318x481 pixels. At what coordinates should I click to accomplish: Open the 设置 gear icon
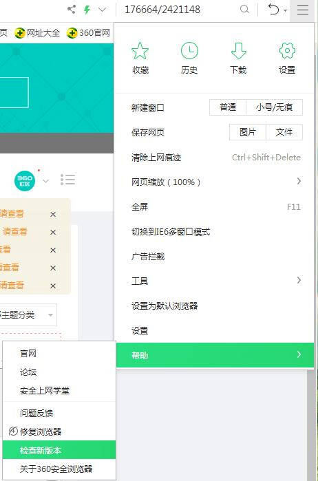click(287, 51)
